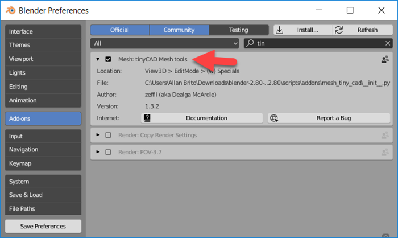Screen dimensions: 398x238
Task: Expand the Copy Render Settings add-on
Action: click(98, 135)
